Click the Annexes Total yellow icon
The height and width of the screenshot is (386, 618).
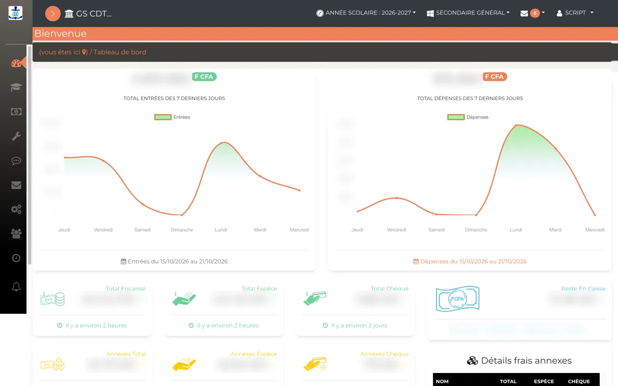pos(52,364)
